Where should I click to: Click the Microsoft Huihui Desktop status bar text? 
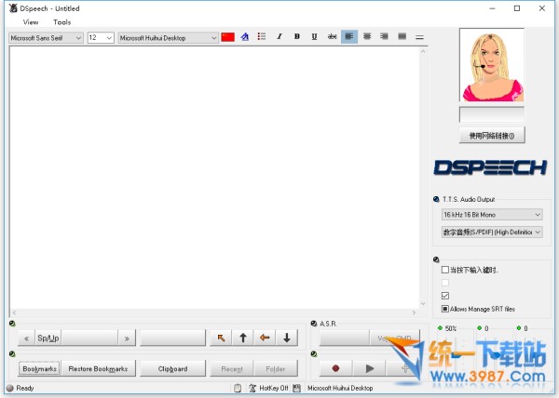pos(340,388)
